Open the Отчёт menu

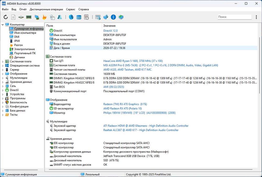tap(23, 9)
